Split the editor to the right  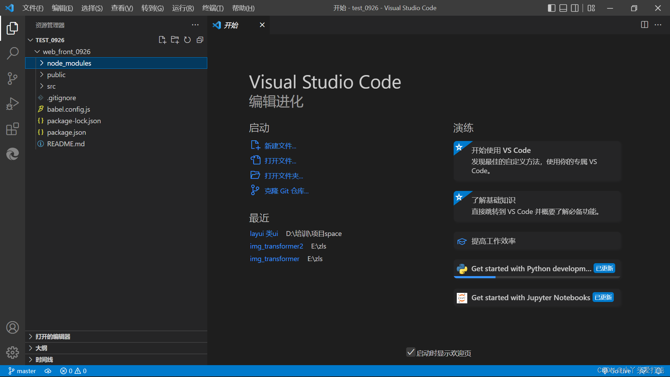(x=645, y=25)
